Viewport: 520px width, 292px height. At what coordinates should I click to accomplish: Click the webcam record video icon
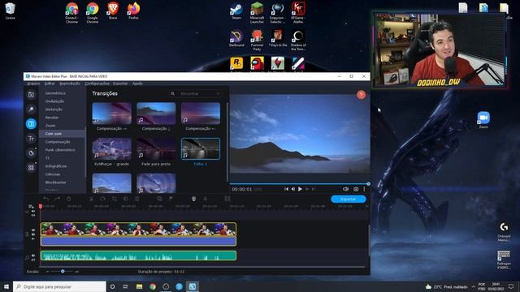pos(193,199)
